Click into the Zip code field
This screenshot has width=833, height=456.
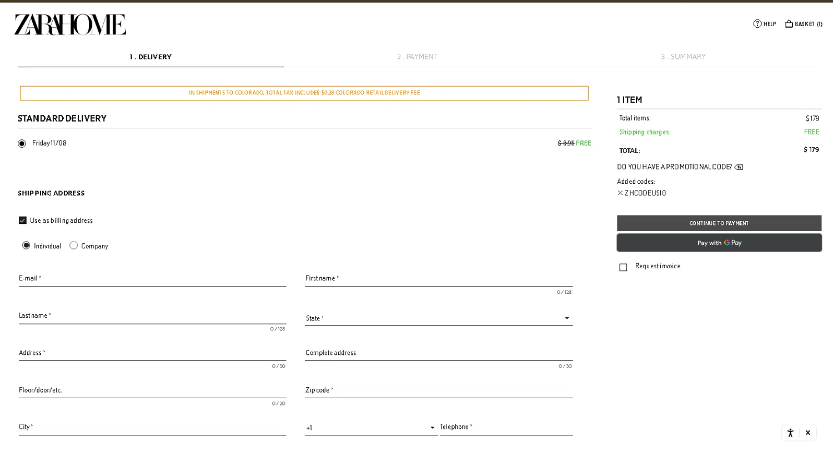(438, 390)
